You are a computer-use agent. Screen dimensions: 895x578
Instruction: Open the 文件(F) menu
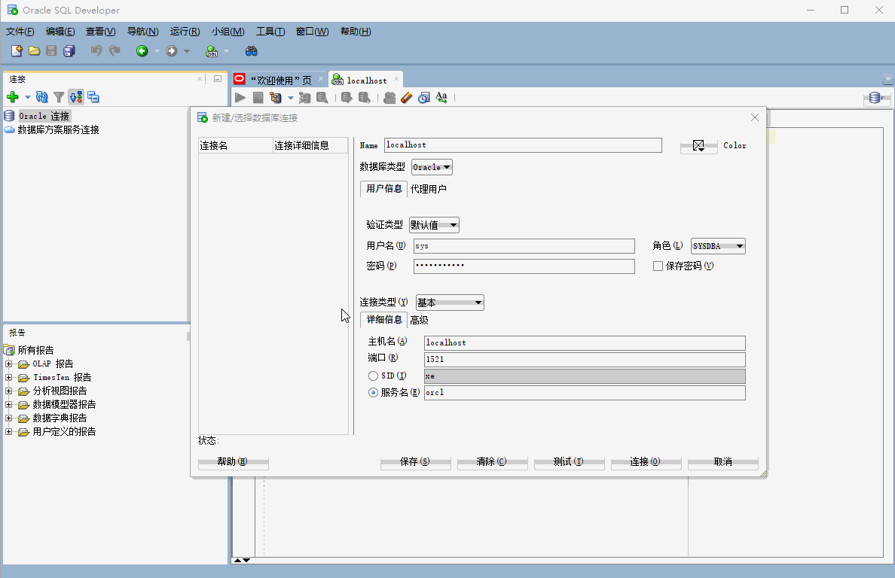[x=20, y=32]
